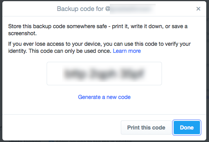The width and height of the screenshot is (209, 142).
Task: Click the word 'screenshot.' in the instructions
Action: point(22,33)
